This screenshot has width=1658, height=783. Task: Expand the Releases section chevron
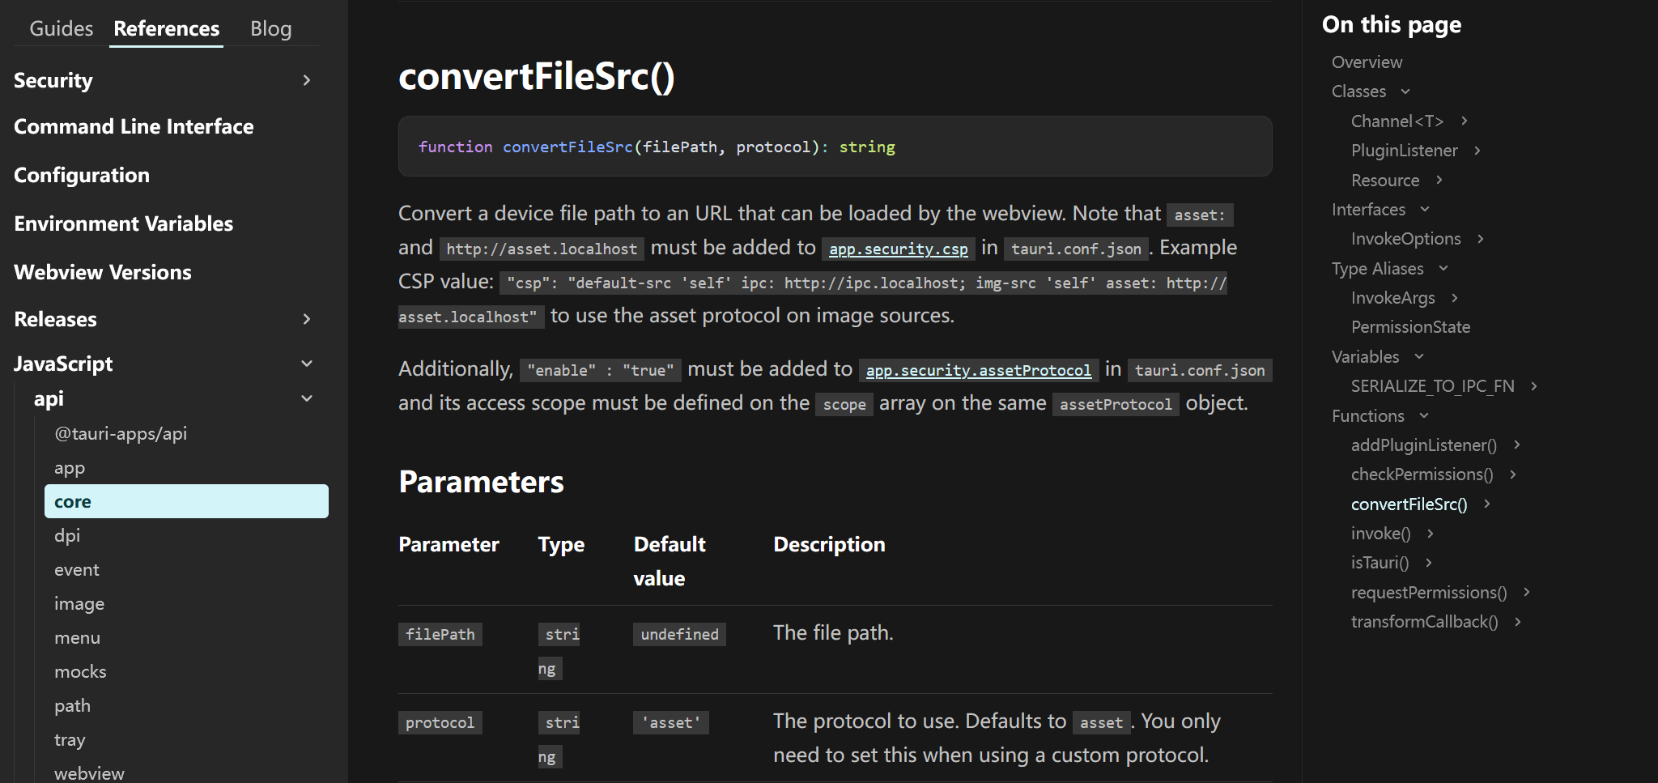point(306,319)
